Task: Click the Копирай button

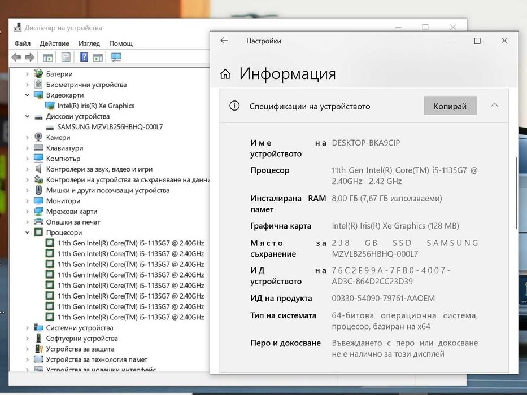Action: click(450, 106)
